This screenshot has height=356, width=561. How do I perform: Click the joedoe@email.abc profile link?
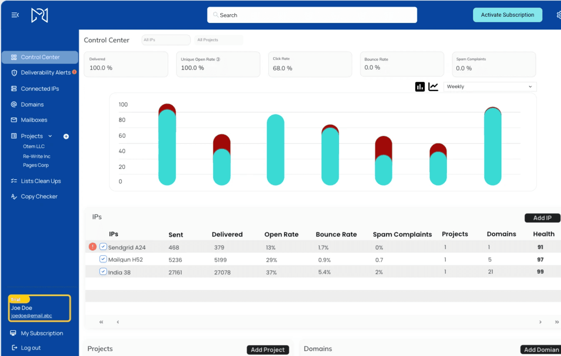[x=31, y=316]
